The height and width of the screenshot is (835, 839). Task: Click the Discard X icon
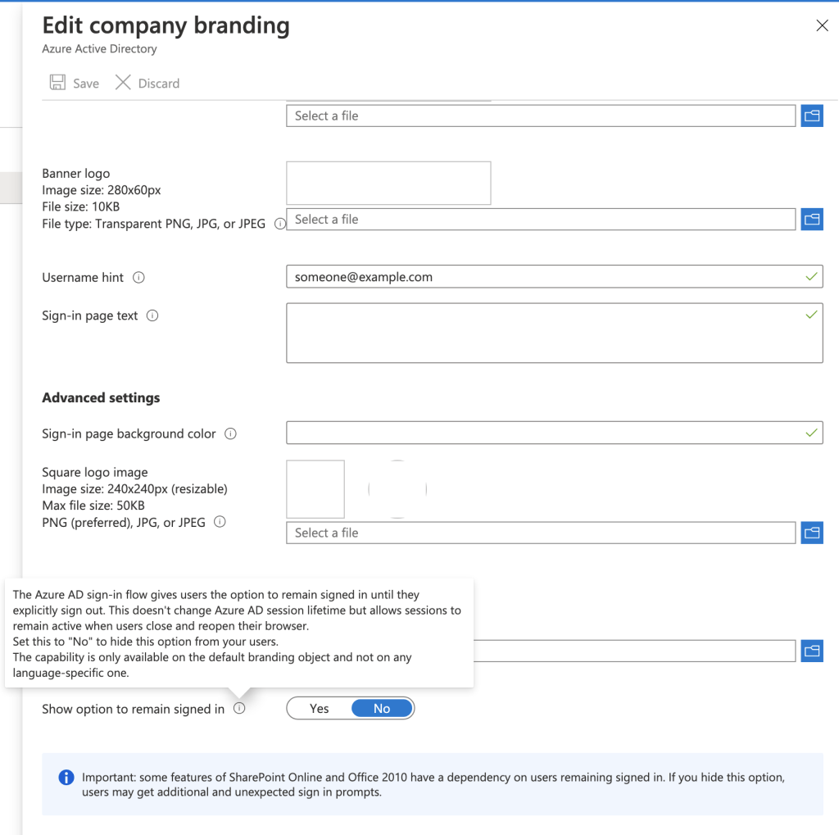123,83
